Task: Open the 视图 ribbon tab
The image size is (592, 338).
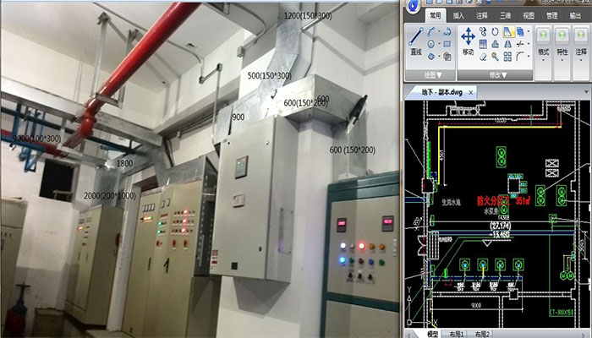Action: (528, 15)
